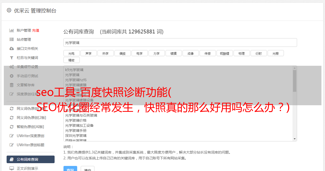Click book icon of 公有词库查询

tap(12, 159)
